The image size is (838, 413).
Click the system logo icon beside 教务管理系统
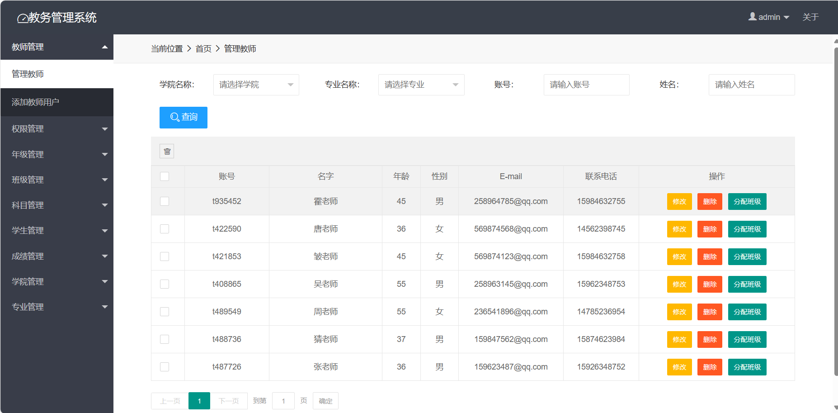[22, 18]
